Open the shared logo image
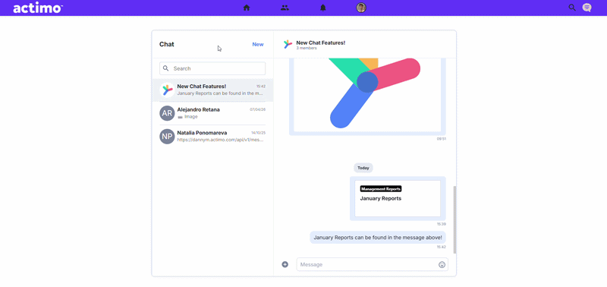This screenshot has height=287, width=607. (367, 95)
